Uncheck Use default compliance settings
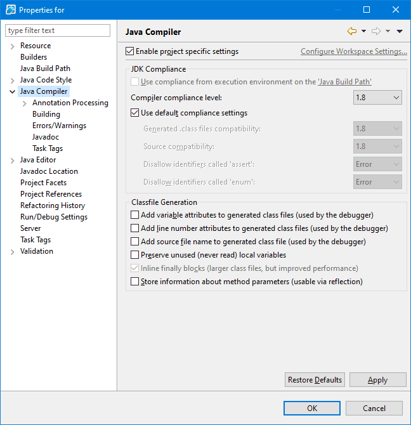The image size is (411, 425). coord(134,113)
